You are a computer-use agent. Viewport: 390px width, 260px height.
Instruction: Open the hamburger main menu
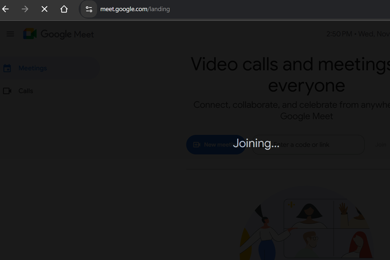pos(10,34)
